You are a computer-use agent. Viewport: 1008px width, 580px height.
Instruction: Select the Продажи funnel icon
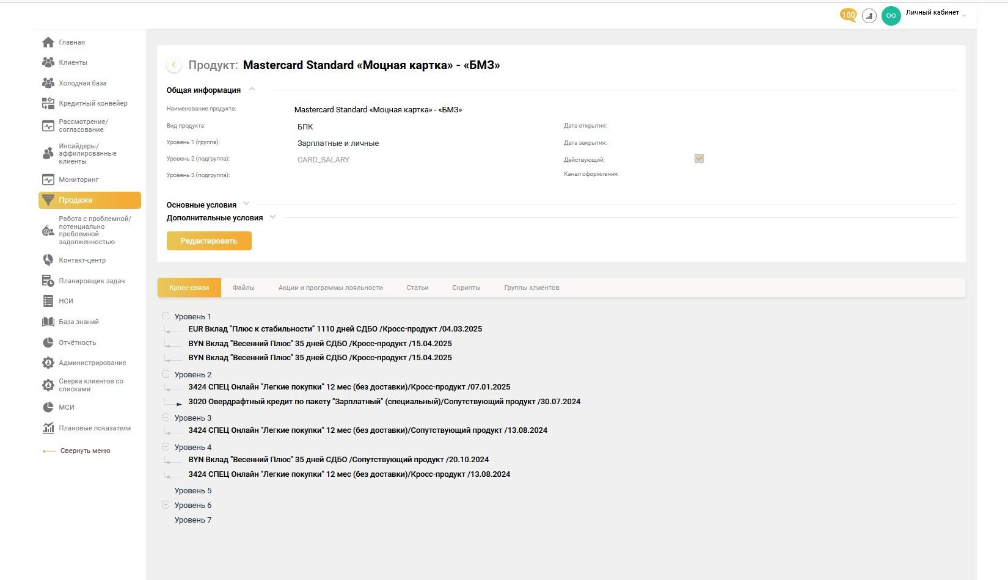[48, 200]
